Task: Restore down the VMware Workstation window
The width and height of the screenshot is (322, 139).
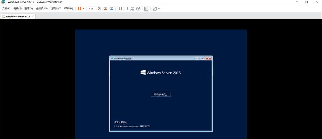Action: point(306,2)
